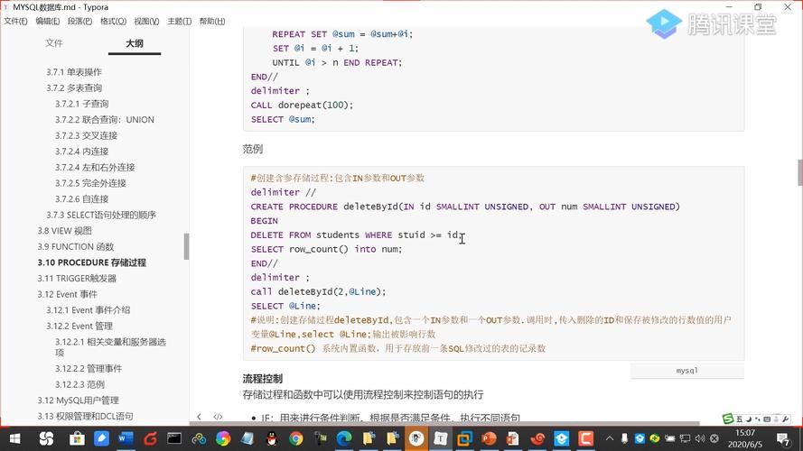This screenshot has height=451, width=803.
Task: Jump to outline item 3.7.1 单表操作
Action: click(74, 72)
